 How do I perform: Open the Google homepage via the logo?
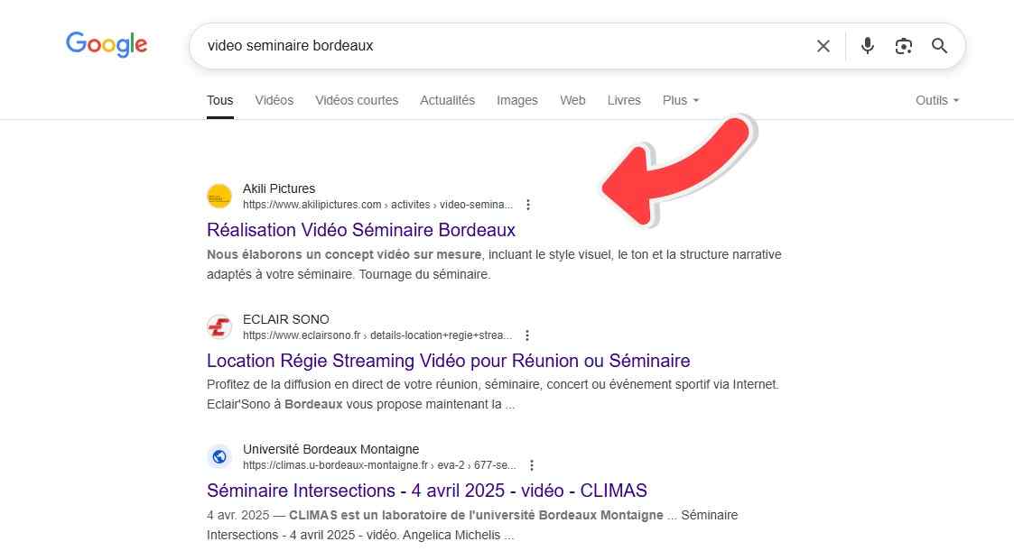pyautogui.click(x=106, y=44)
